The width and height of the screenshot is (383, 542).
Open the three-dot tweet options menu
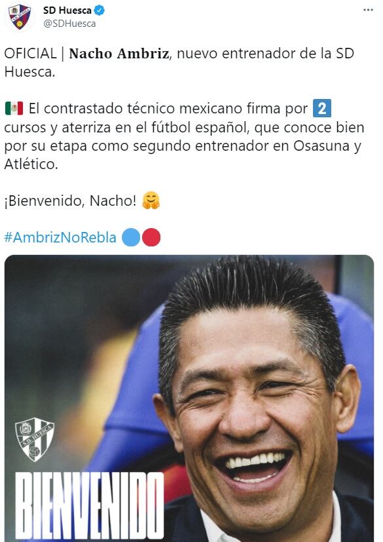coord(368,10)
